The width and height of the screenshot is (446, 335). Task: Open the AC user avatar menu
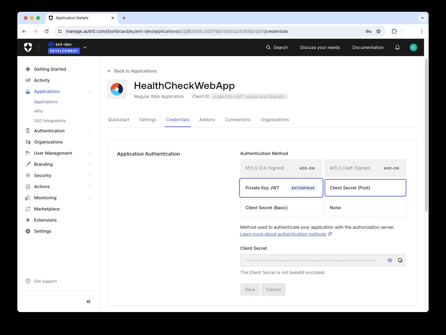click(413, 47)
